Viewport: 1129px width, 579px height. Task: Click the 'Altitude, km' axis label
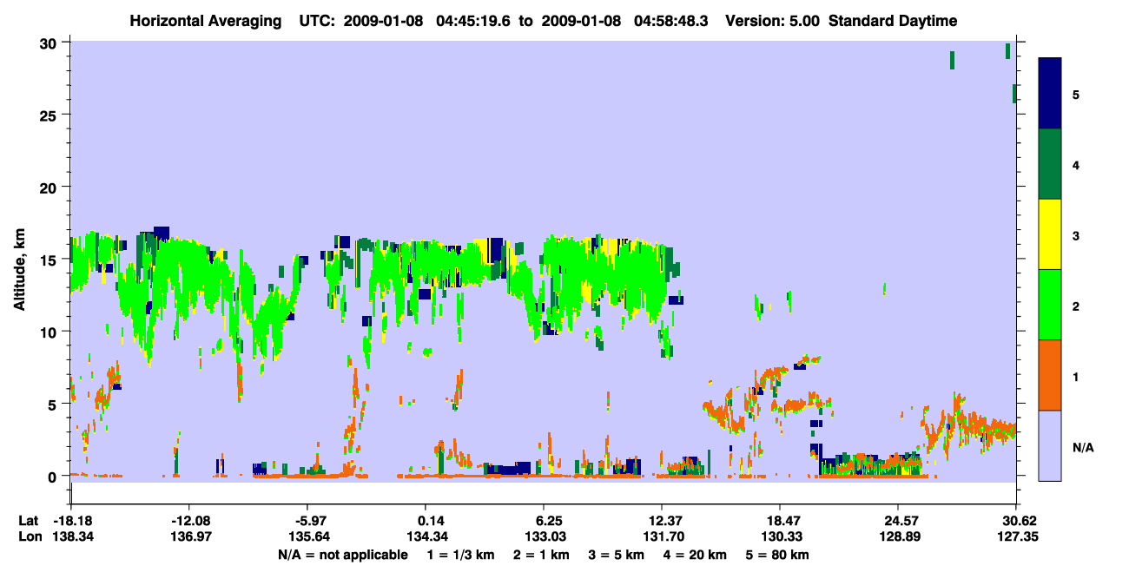pos(19,260)
